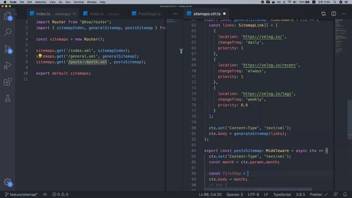This screenshot has height=198, width=352.
Task: Click the Open Changes compare icon
Action: click(323, 14)
